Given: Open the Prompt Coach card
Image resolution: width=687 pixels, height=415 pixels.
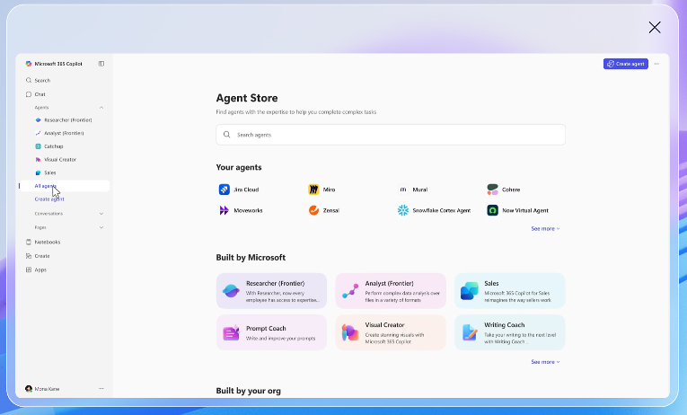Looking at the screenshot, I should (x=271, y=332).
